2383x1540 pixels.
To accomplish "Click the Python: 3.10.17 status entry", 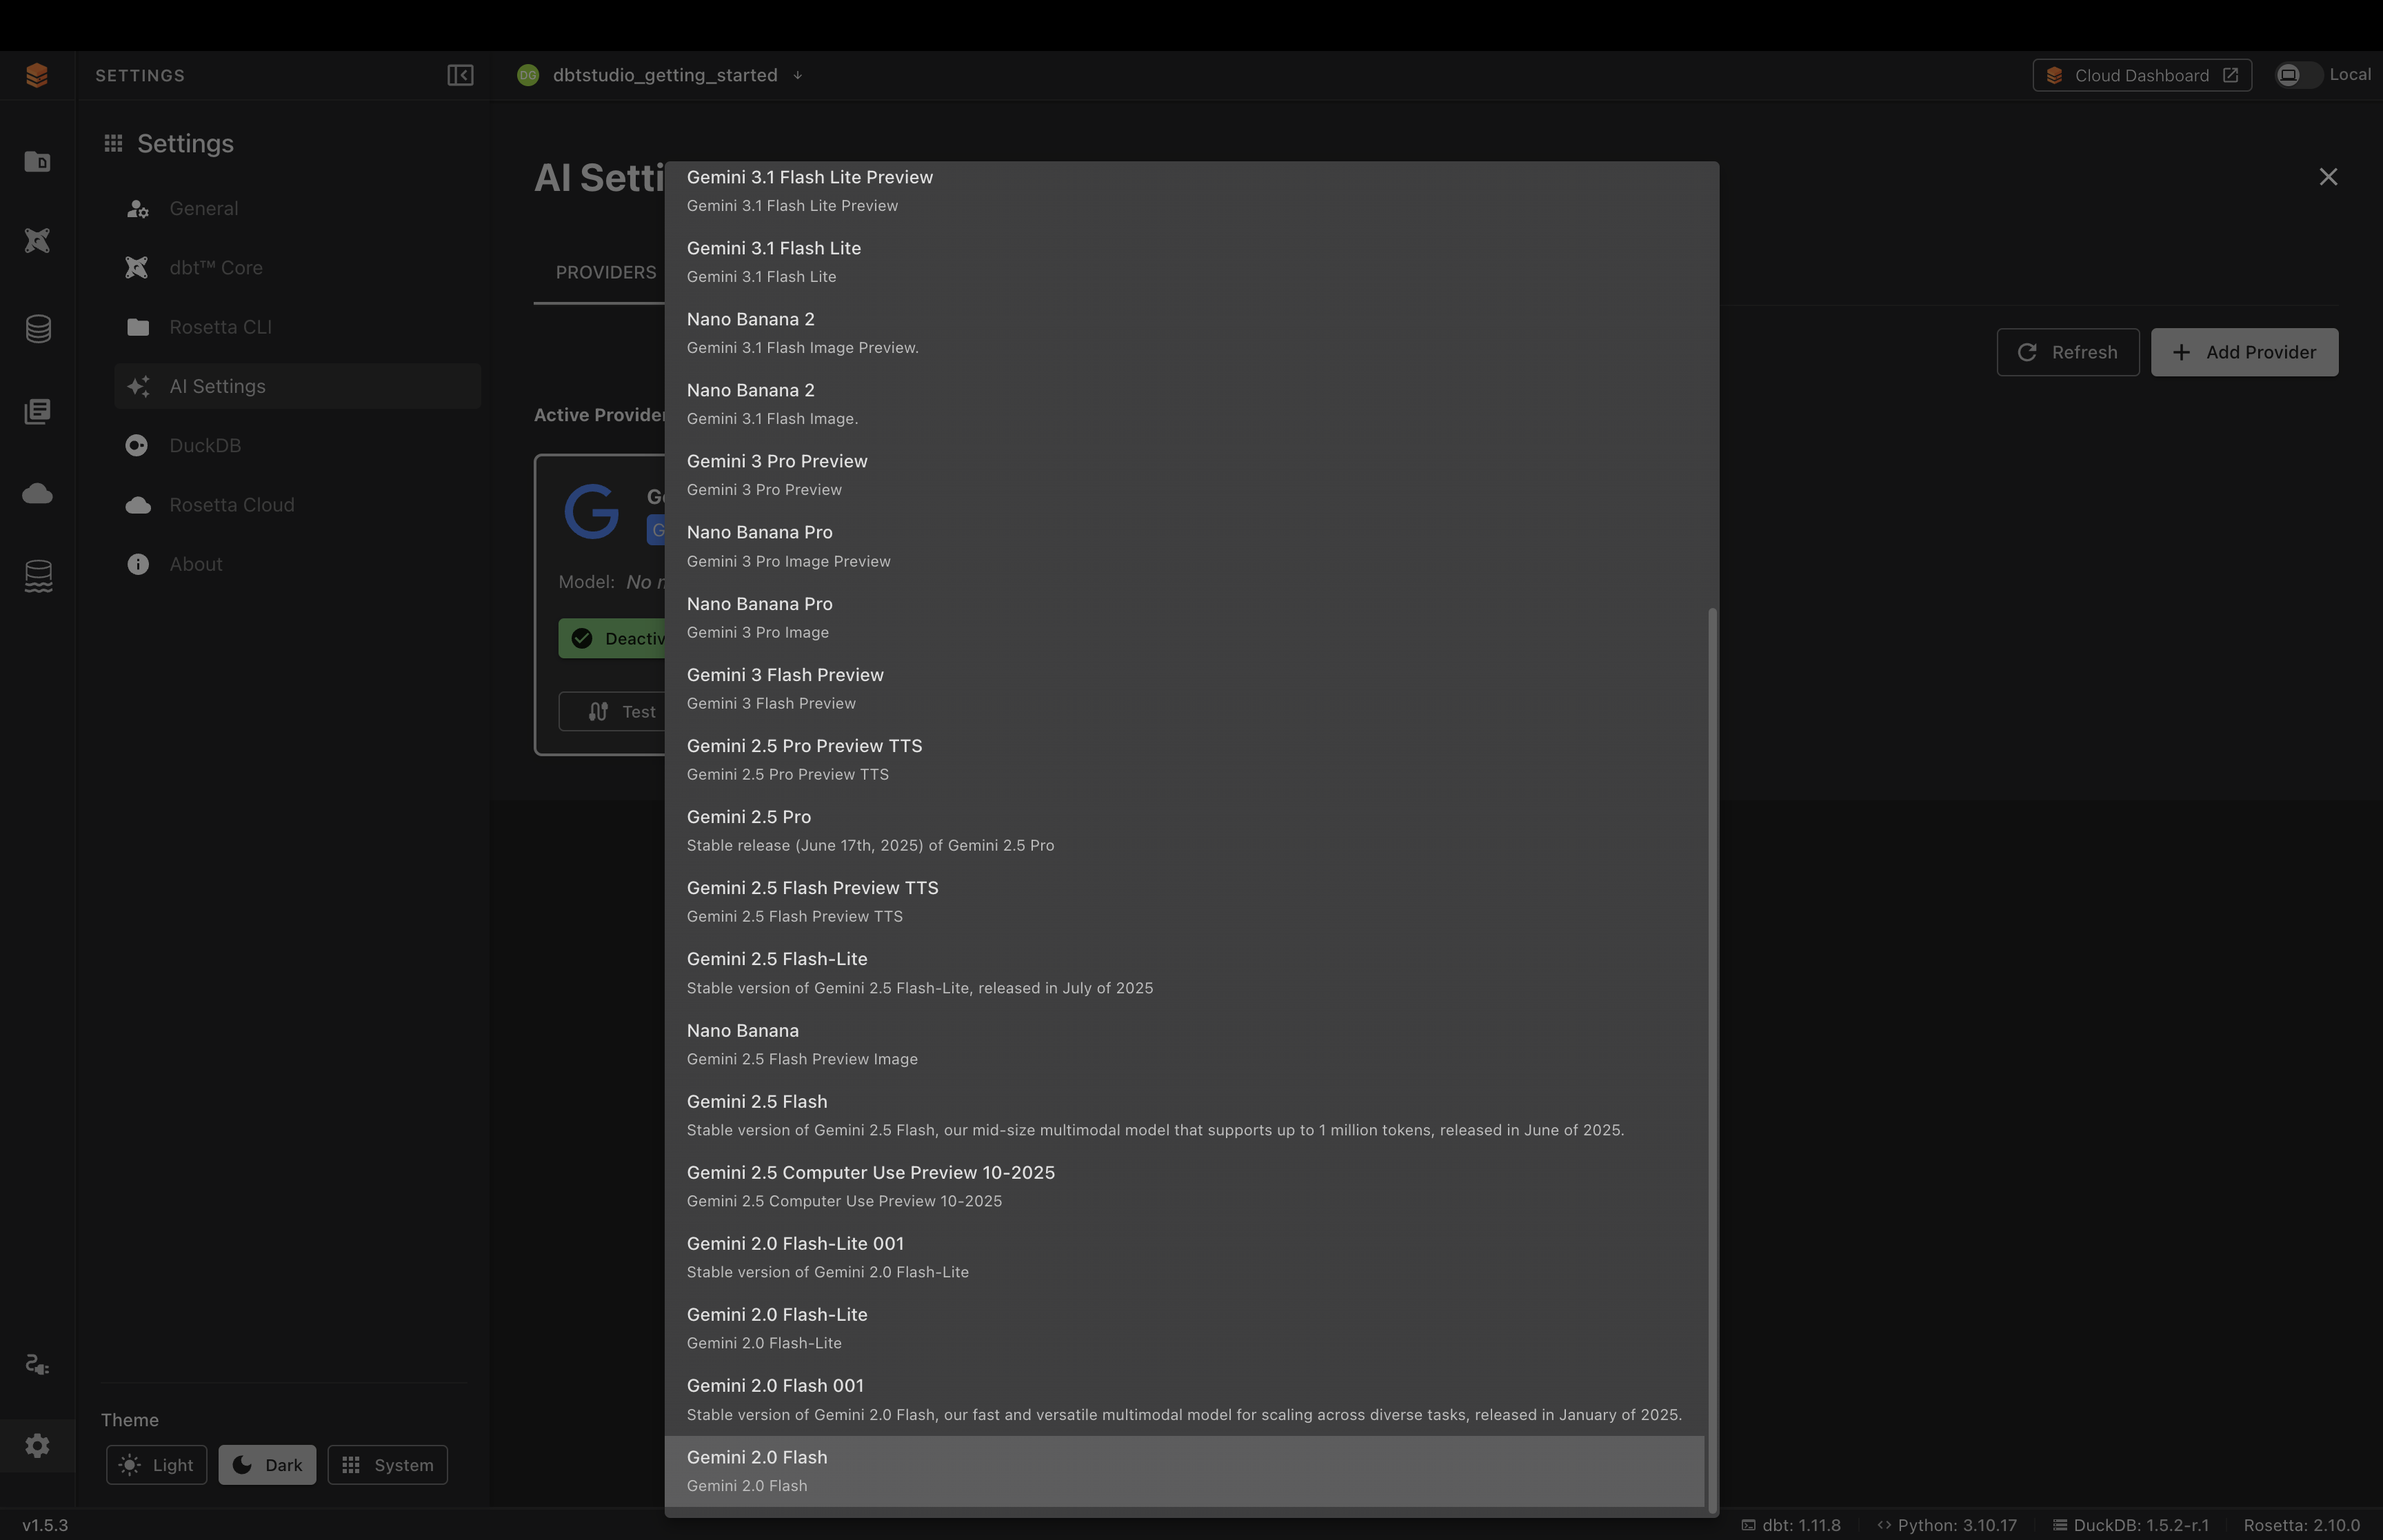I will tap(1946, 1525).
